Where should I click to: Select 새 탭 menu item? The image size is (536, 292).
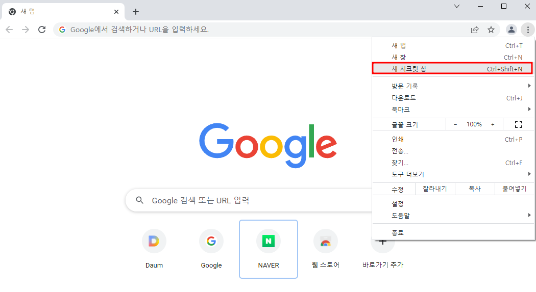coord(453,45)
